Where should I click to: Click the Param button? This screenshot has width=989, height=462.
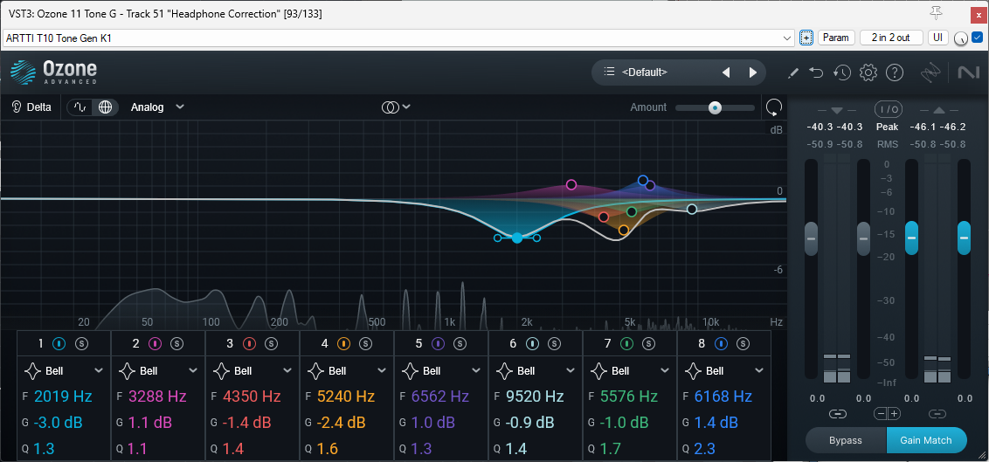click(836, 38)
